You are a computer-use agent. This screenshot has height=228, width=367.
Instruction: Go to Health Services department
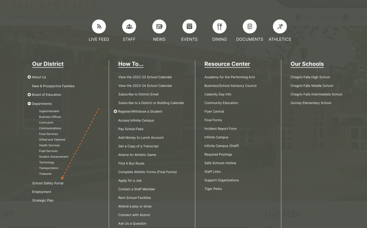click(49, 145)
